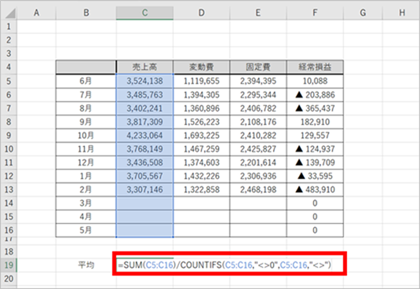Select row 20 header
Image resolution: width=420 pixels, height=289 pixels.
(9, 279)
